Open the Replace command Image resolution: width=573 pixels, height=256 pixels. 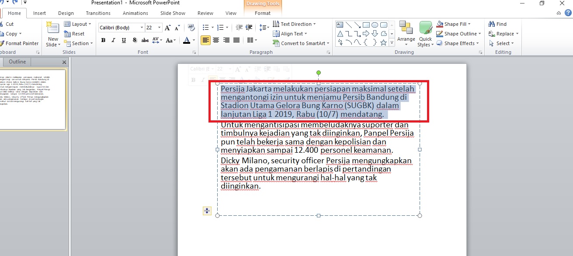504,34
